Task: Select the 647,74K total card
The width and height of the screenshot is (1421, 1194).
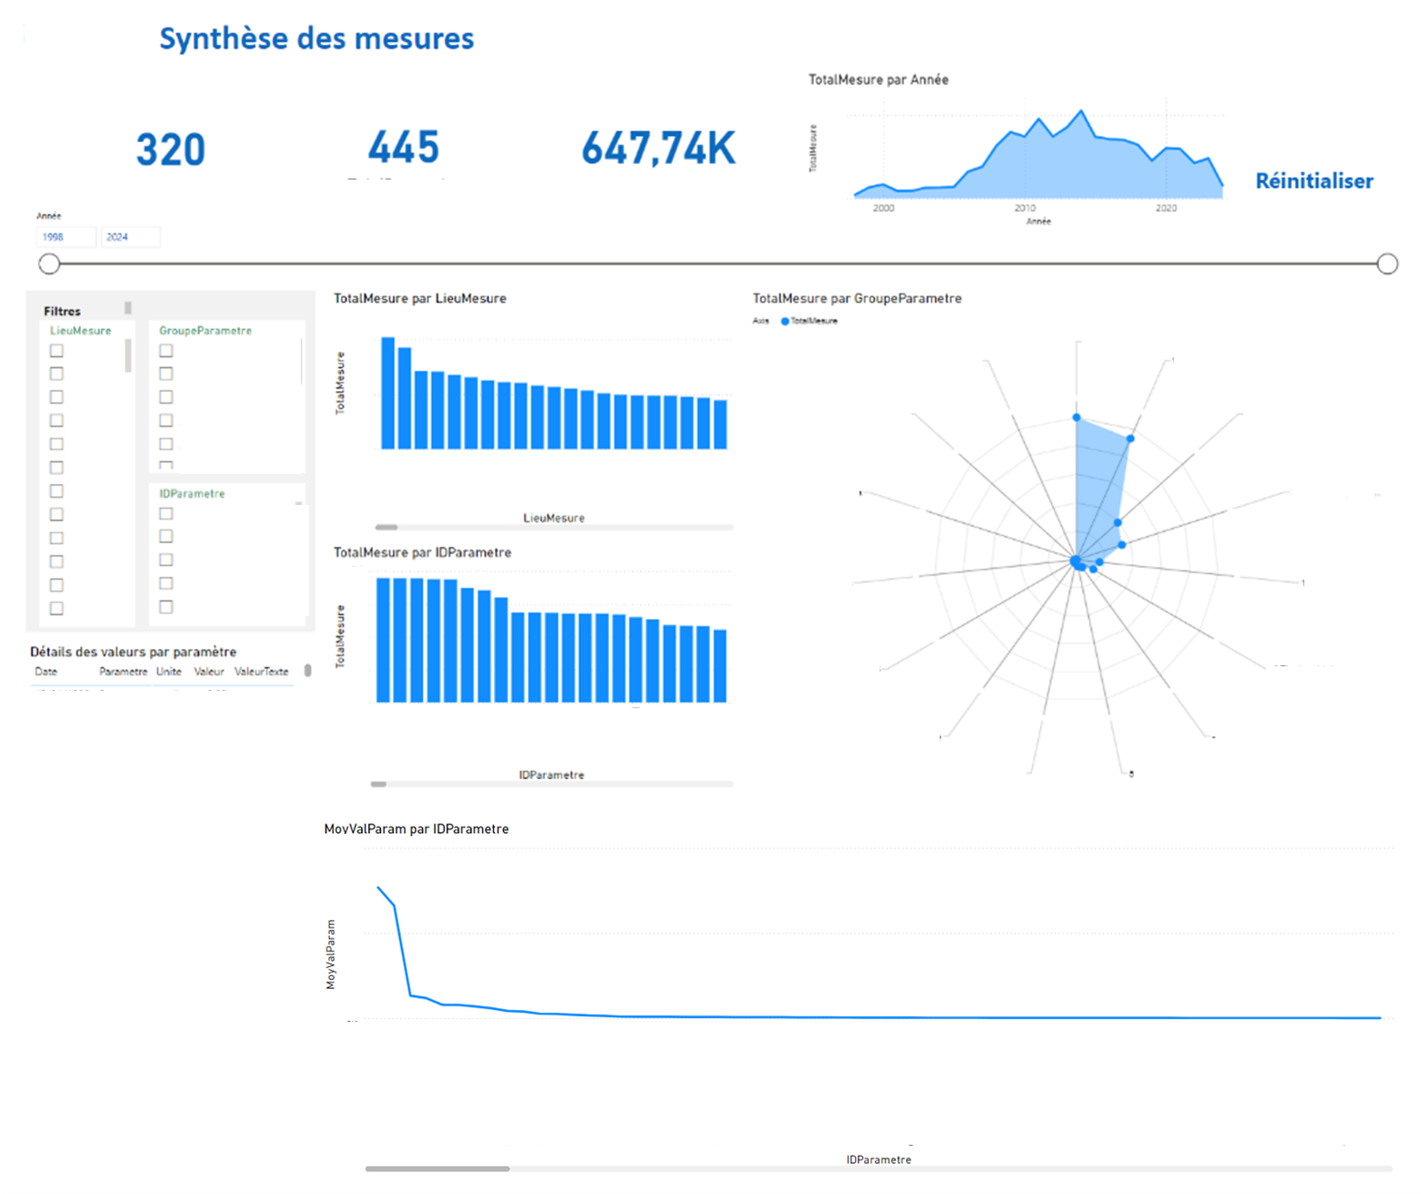Action: [658, 149]
